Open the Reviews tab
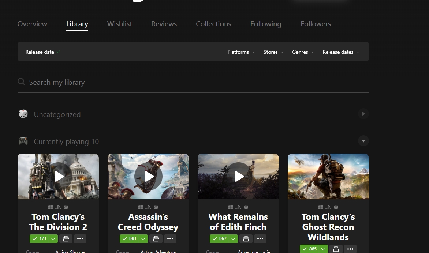The image size is (429, 253). [164, 24]
